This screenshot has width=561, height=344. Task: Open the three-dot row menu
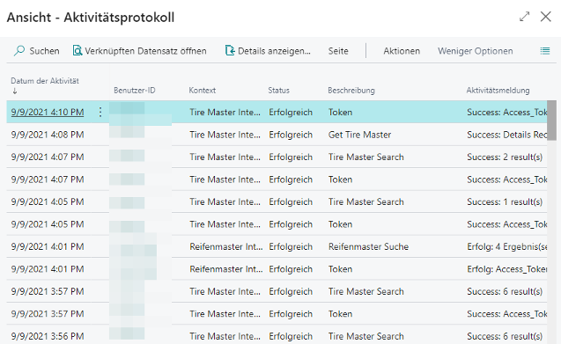click(x=100, y=112)
